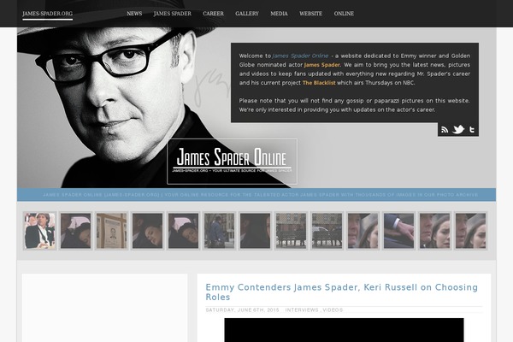Viewport: 513px width, 342px height.
Task: Open the CAREER menu item
Action: 213,14
